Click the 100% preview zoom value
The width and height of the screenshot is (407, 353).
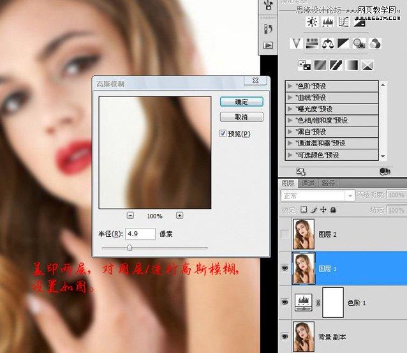coord(155,216)
